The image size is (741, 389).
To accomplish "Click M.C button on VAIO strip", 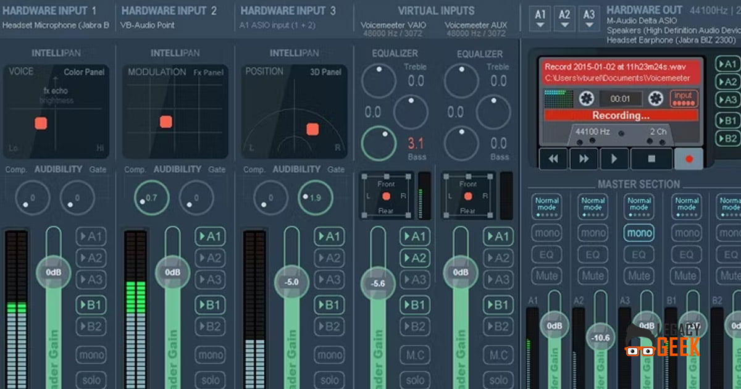I will click(x=414, y=355).
